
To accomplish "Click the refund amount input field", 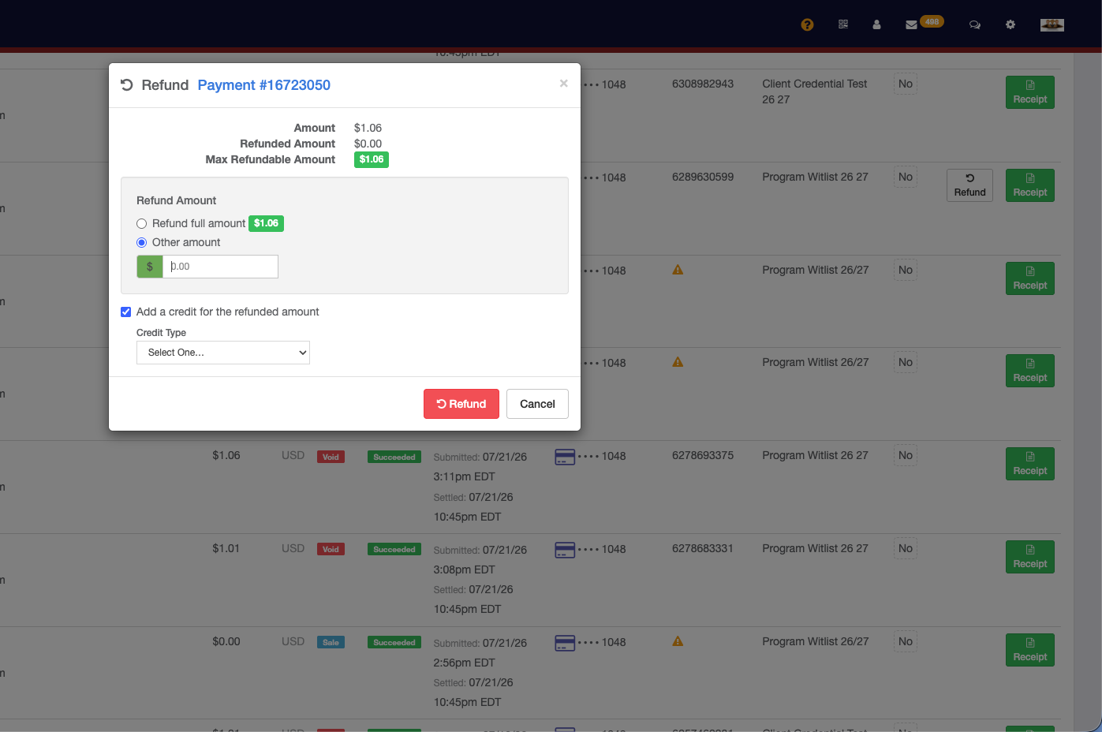I will click(x=220, y=267).
